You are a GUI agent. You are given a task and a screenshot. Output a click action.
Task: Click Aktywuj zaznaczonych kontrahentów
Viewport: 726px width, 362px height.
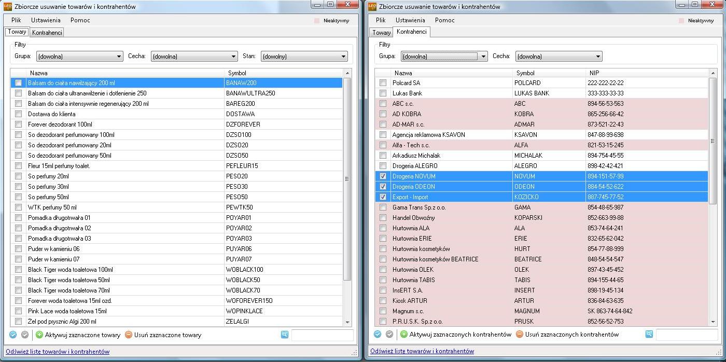tap(456, 335)
